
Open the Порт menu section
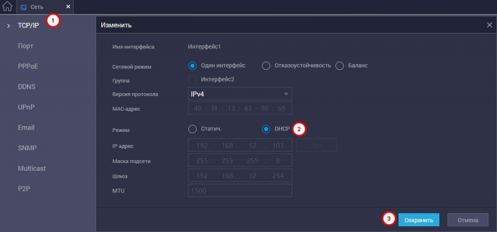[x=25, y=46]
